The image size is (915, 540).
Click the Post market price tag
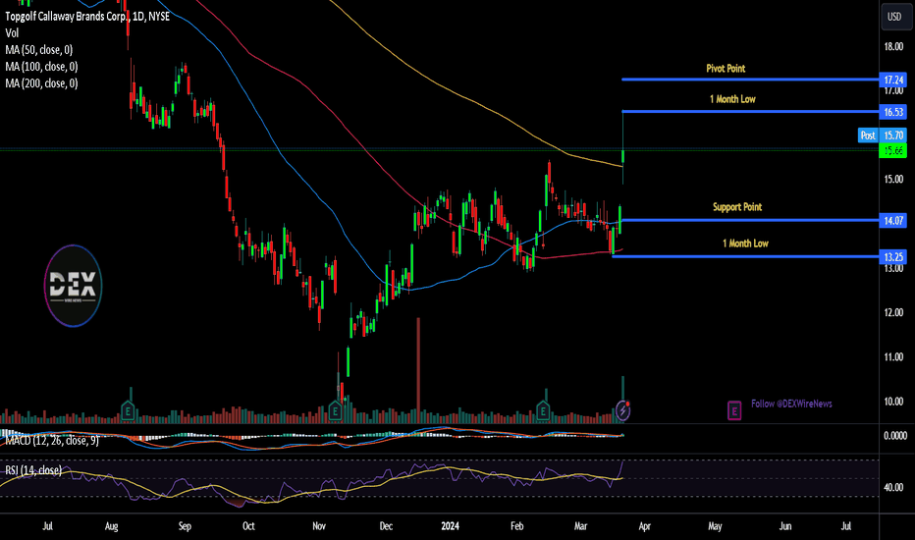868,135
